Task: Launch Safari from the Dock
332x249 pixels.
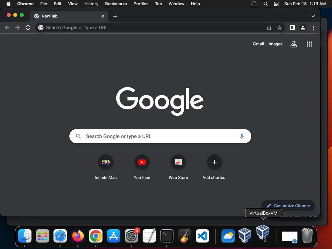Action: tap(60, 236)
